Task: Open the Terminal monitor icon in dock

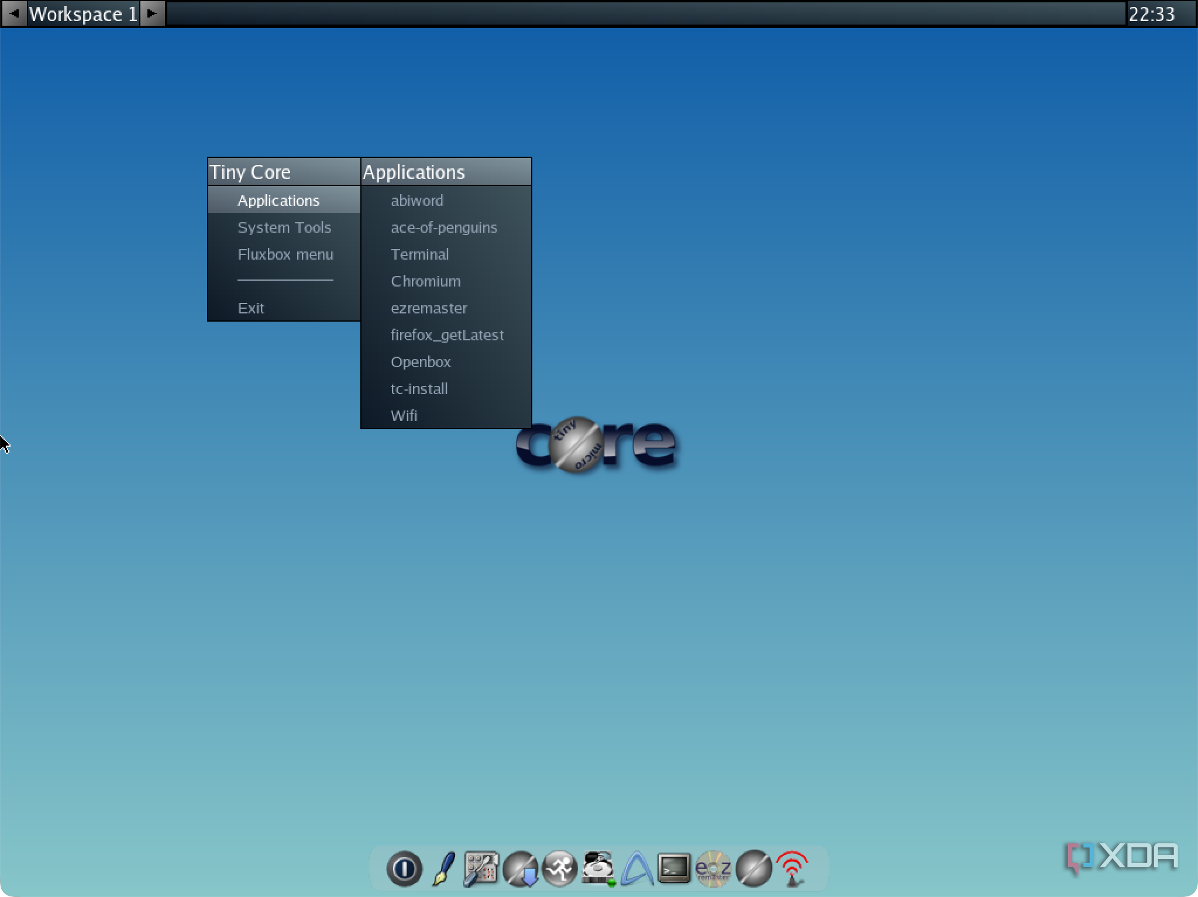Action: tap(674, 868)
